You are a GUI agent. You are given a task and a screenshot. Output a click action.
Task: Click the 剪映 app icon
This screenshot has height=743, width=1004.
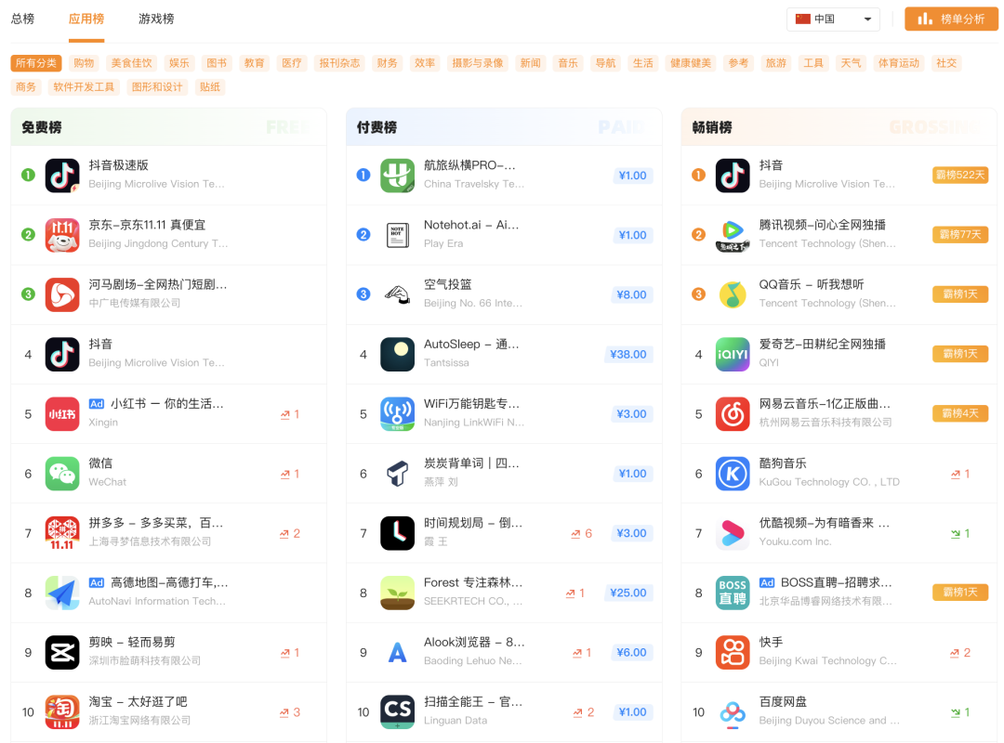coord(62,652)
